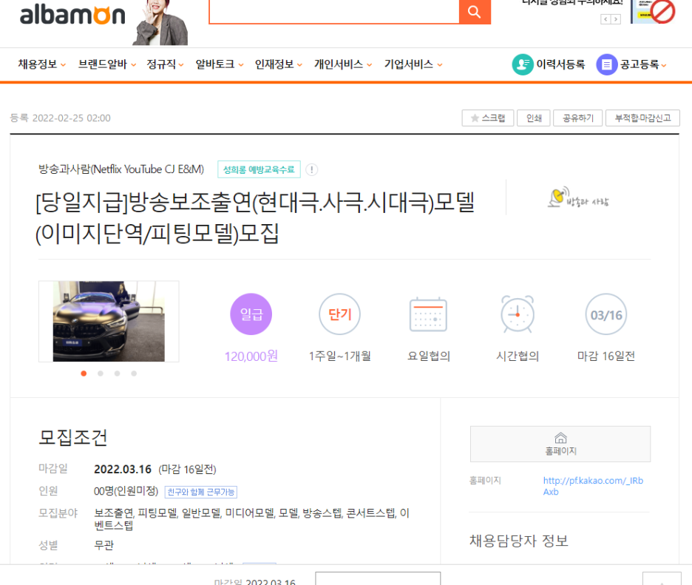
Task: Click the 공고등록 link text
Action: pos(639,64)
